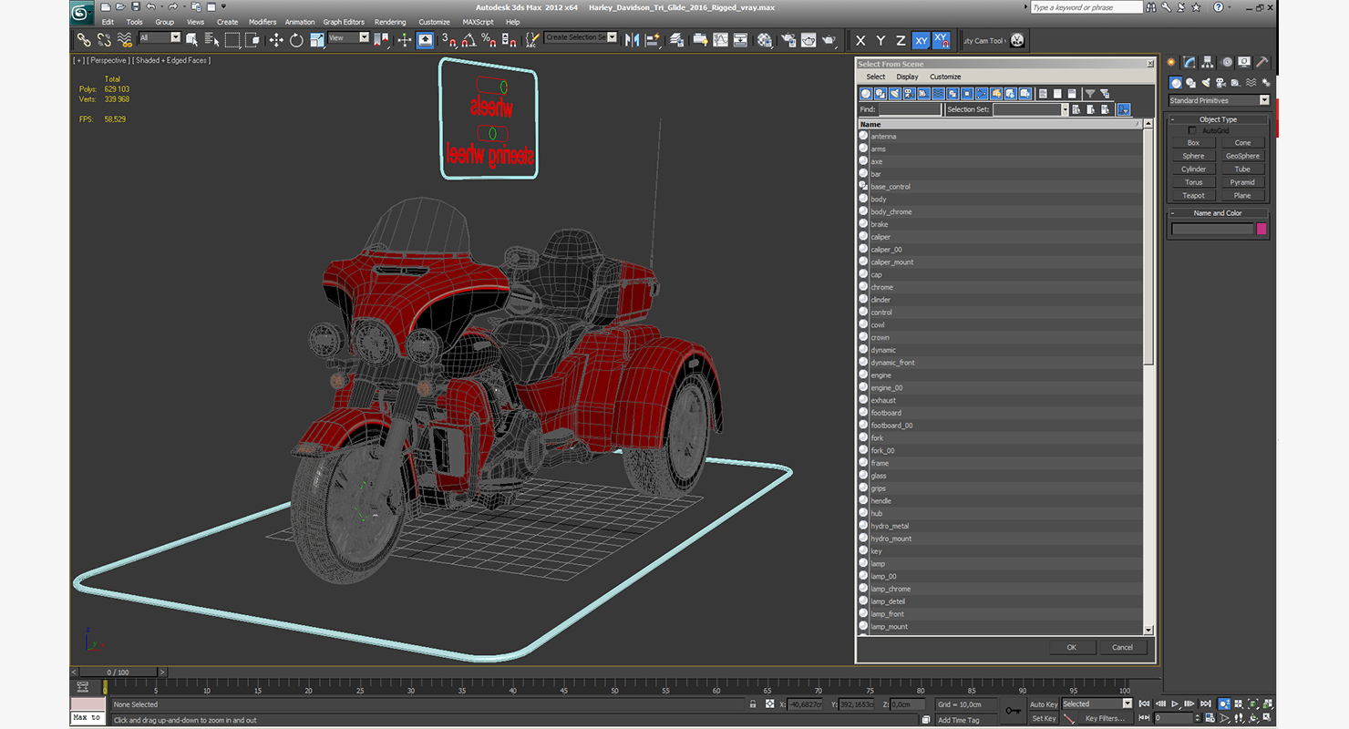The image size is (1349, 729).
Task: Open the reference coordinate View dropdown
Action: coord(348,38)
